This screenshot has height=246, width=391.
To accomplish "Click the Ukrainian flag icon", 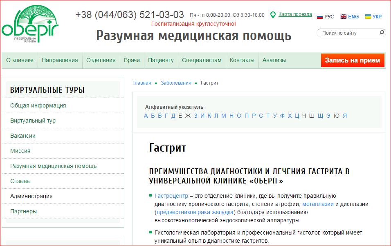I will [368, 17].
